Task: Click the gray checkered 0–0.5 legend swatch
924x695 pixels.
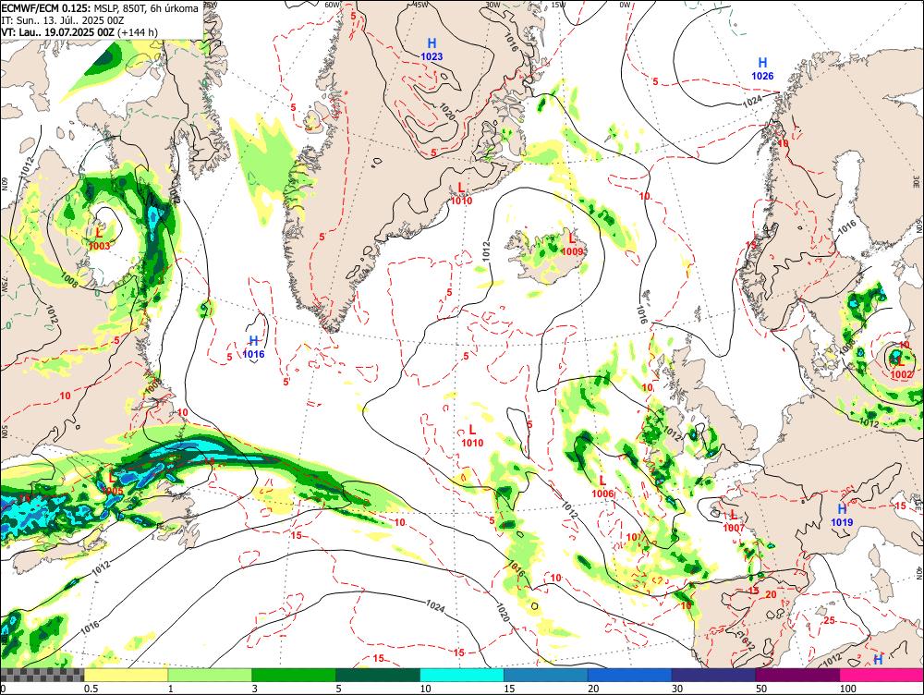Action: 42,675
